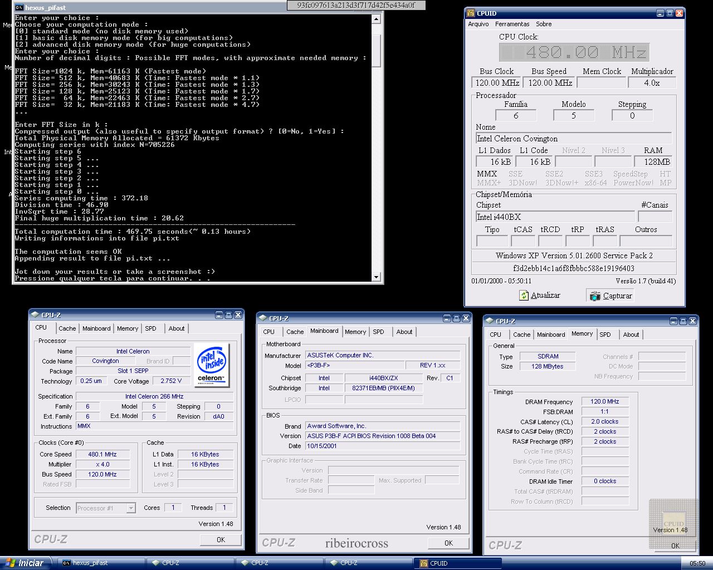The image size is (713, 570).
Task: Click the console scrollbar down arrow
Action: (376, 277)
